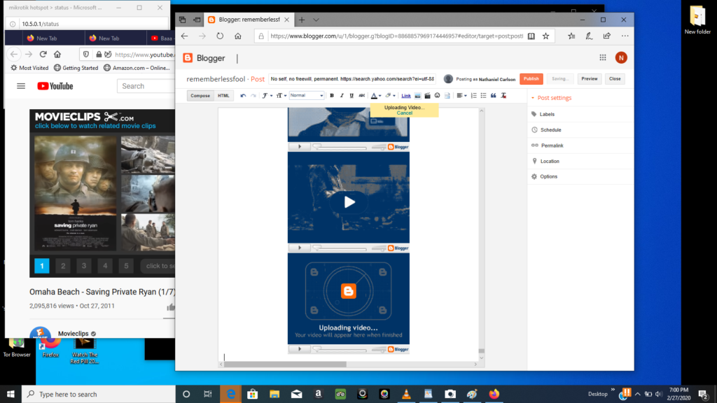This screenshot has width=717, height=403.
Task: Add notes to page in Edge
Action: (x=589, y=36)
